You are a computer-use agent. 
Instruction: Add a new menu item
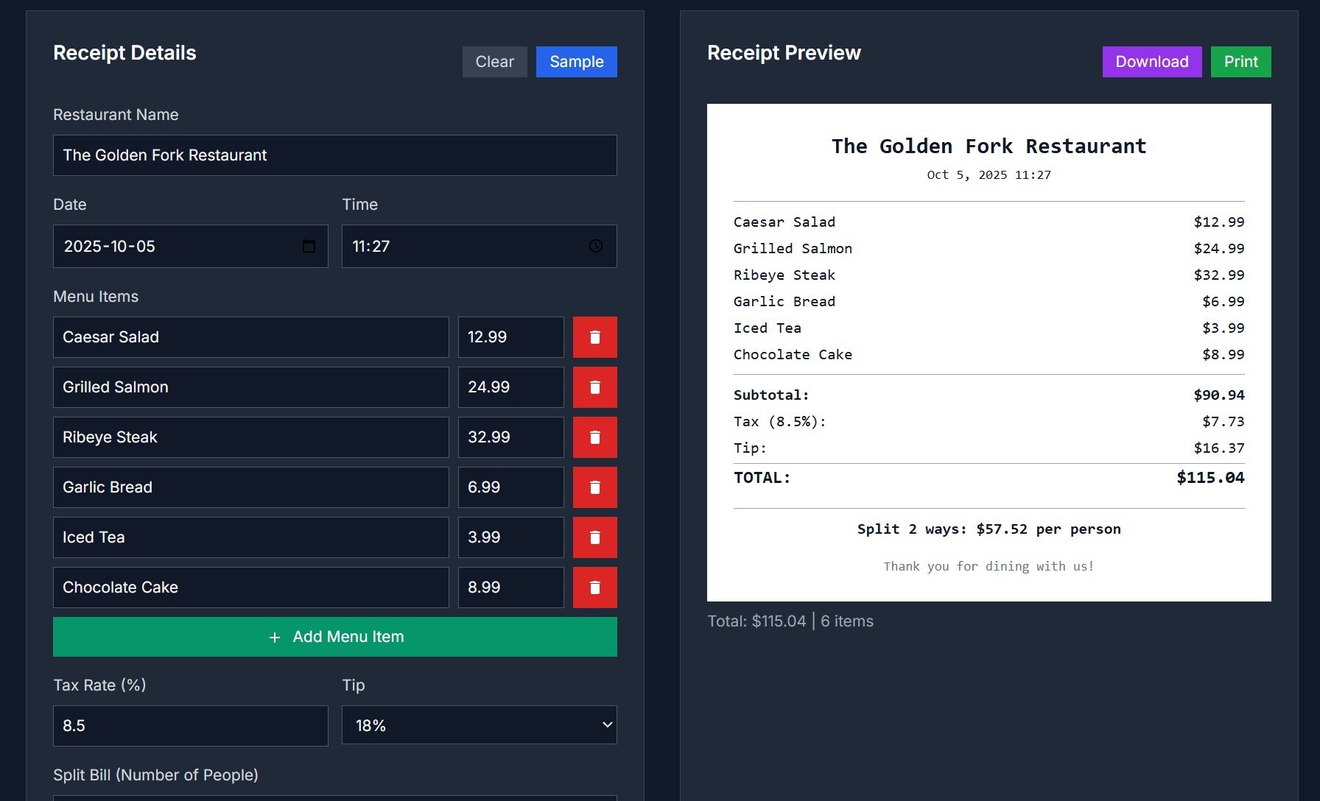[335, 637]
